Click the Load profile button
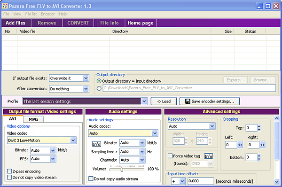Screen dimensions: 282x187 tap(164, 101)
